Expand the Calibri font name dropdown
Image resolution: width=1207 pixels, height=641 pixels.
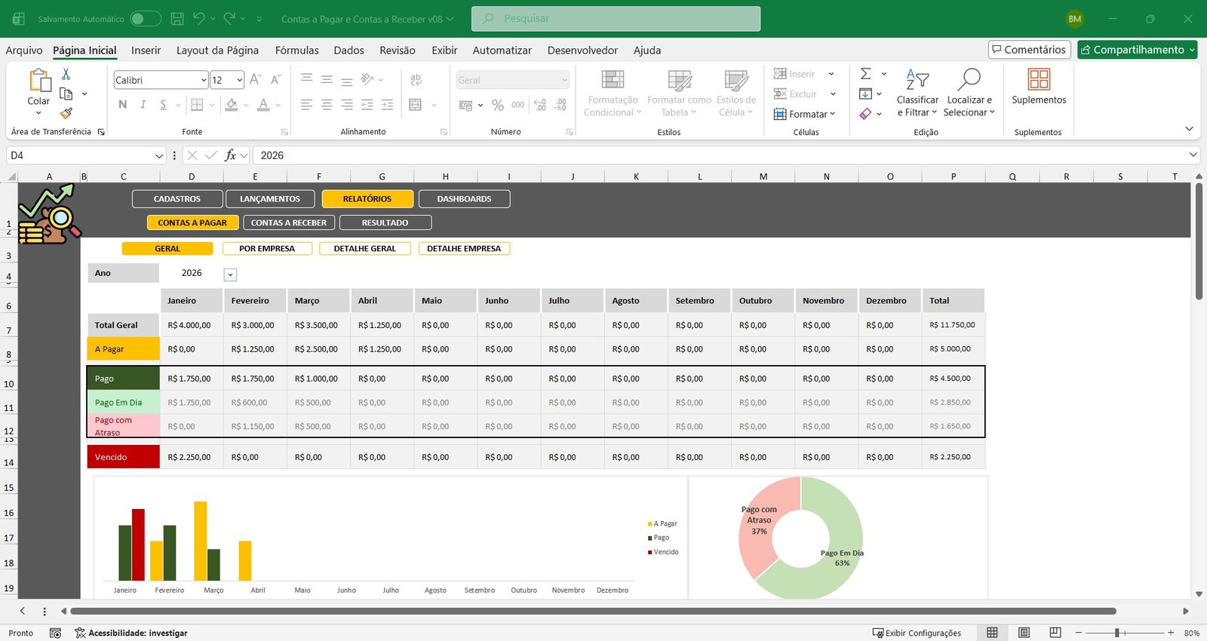tap(204, 80)
